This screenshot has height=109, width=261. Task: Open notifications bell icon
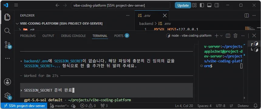[x=255, y=106]
